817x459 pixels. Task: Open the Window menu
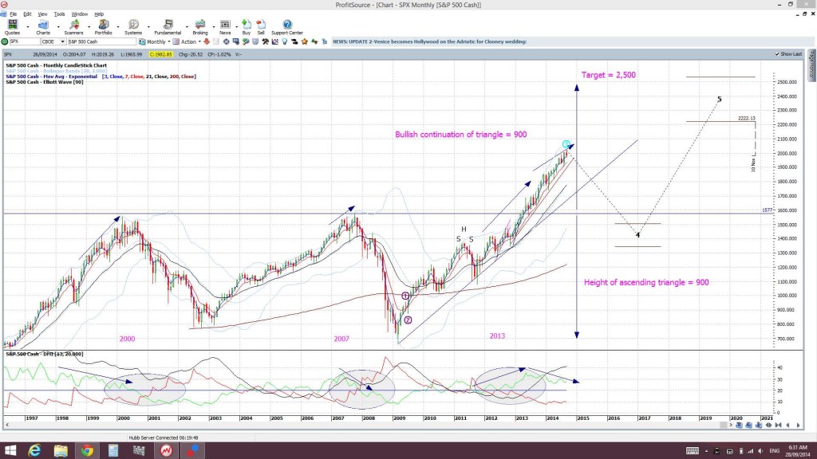tap(79, 14)
